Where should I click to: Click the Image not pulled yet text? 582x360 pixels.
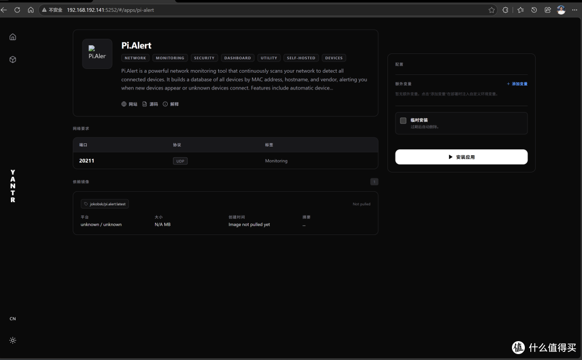[249, 225]
